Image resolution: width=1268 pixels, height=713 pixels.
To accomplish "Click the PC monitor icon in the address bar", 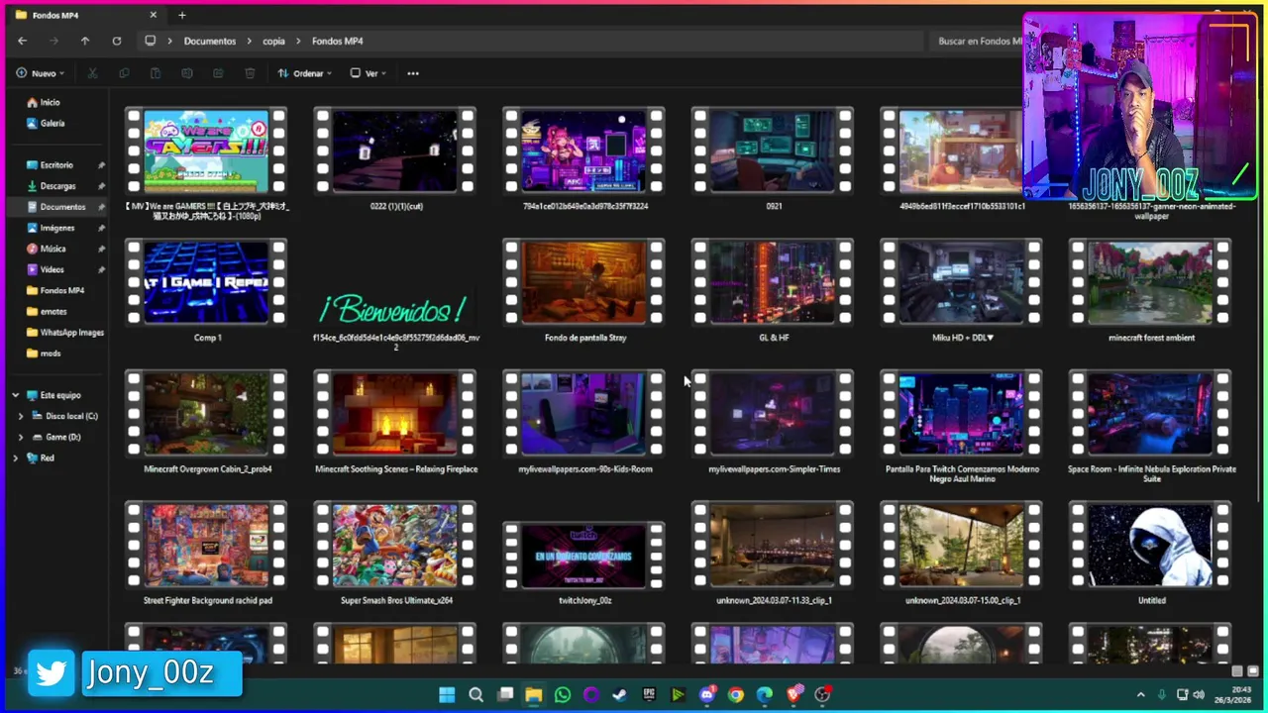I will pyautogui.click(x=150, y=41).
